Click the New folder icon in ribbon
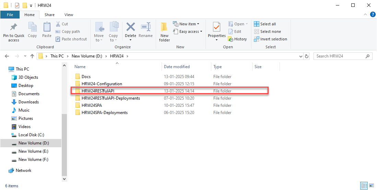This screenshot has width=377, height=190. [x=164, y=27]
